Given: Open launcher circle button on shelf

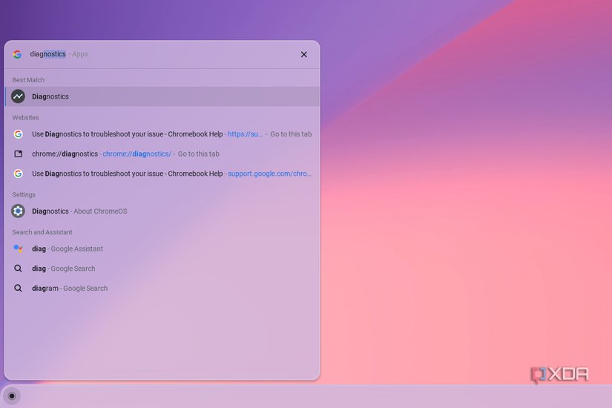Looking at the screenshot, I should [12, 396].
